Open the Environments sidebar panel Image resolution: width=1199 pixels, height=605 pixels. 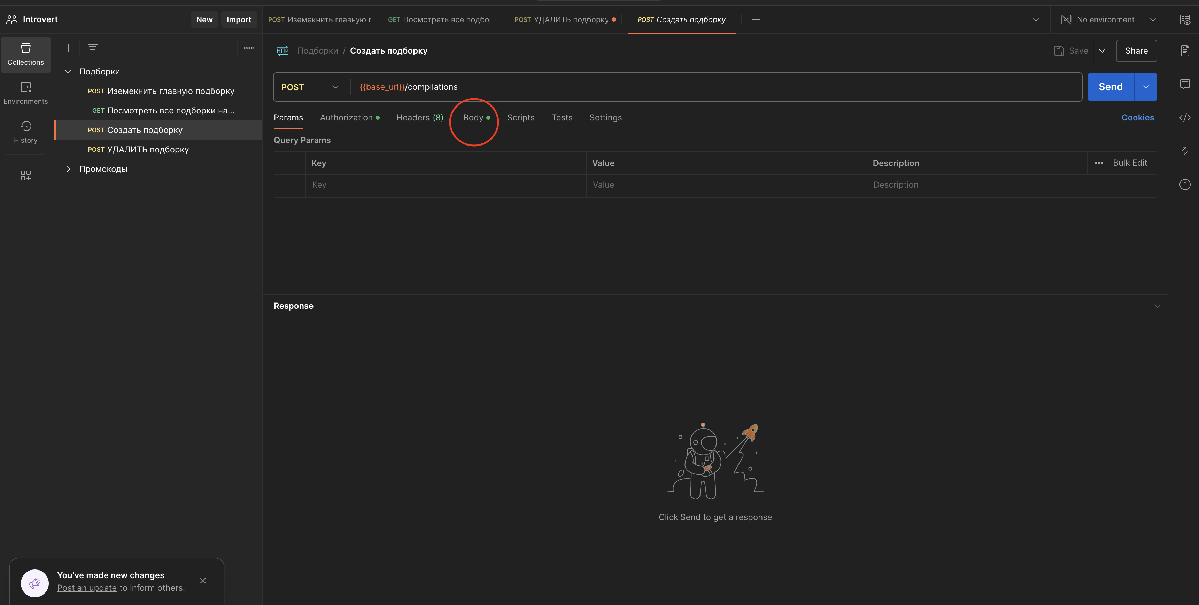(x=25, y=93)
